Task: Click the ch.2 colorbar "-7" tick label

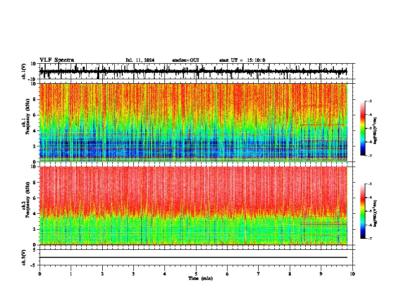Action: click(370, 238)
